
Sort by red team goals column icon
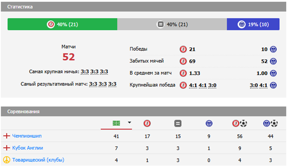(240, 123)
